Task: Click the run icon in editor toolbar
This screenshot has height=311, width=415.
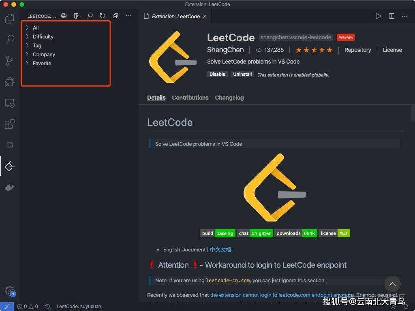Action: [x=378, y=16]
